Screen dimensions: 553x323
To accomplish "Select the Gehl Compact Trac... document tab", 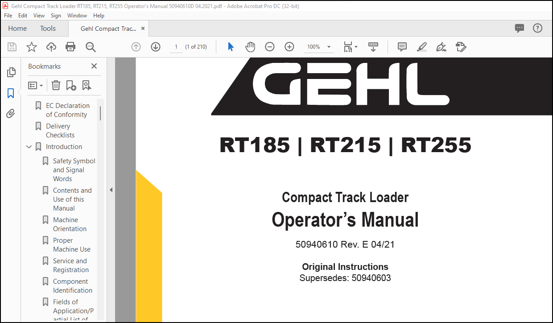I will (108, 29).
